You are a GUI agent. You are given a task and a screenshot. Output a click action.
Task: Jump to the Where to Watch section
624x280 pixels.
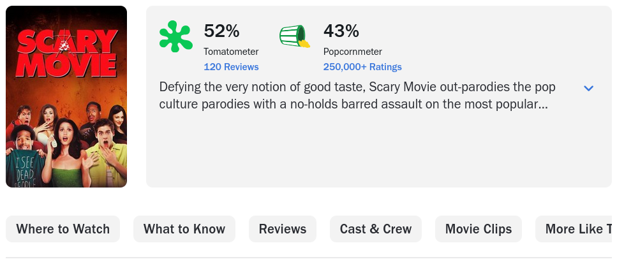[x=63, y=229]
